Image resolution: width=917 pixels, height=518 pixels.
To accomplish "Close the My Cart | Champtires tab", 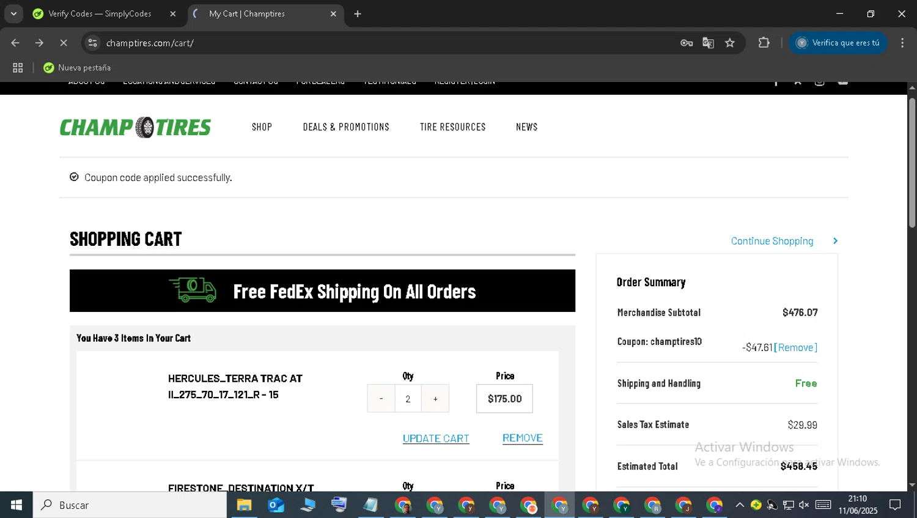I will [x=333, y=13].
